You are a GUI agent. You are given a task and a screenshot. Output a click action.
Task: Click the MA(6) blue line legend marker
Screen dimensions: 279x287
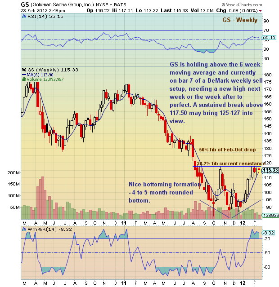pos(24,75)
